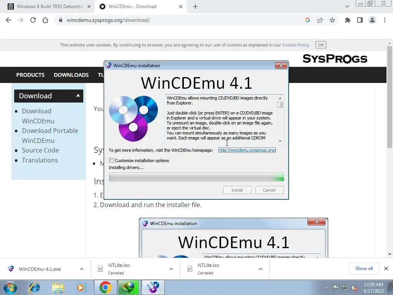Open network status tray icon
393x295 pixels.
[x=345, y=288]
